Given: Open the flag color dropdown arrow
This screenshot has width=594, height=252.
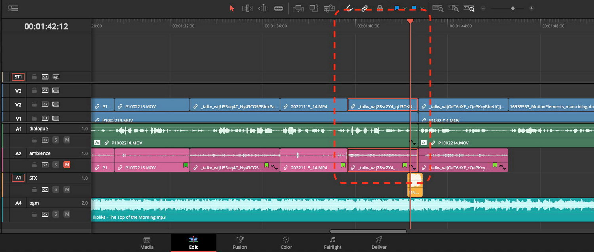Looking at the screenshot, I should coord(405,8).
